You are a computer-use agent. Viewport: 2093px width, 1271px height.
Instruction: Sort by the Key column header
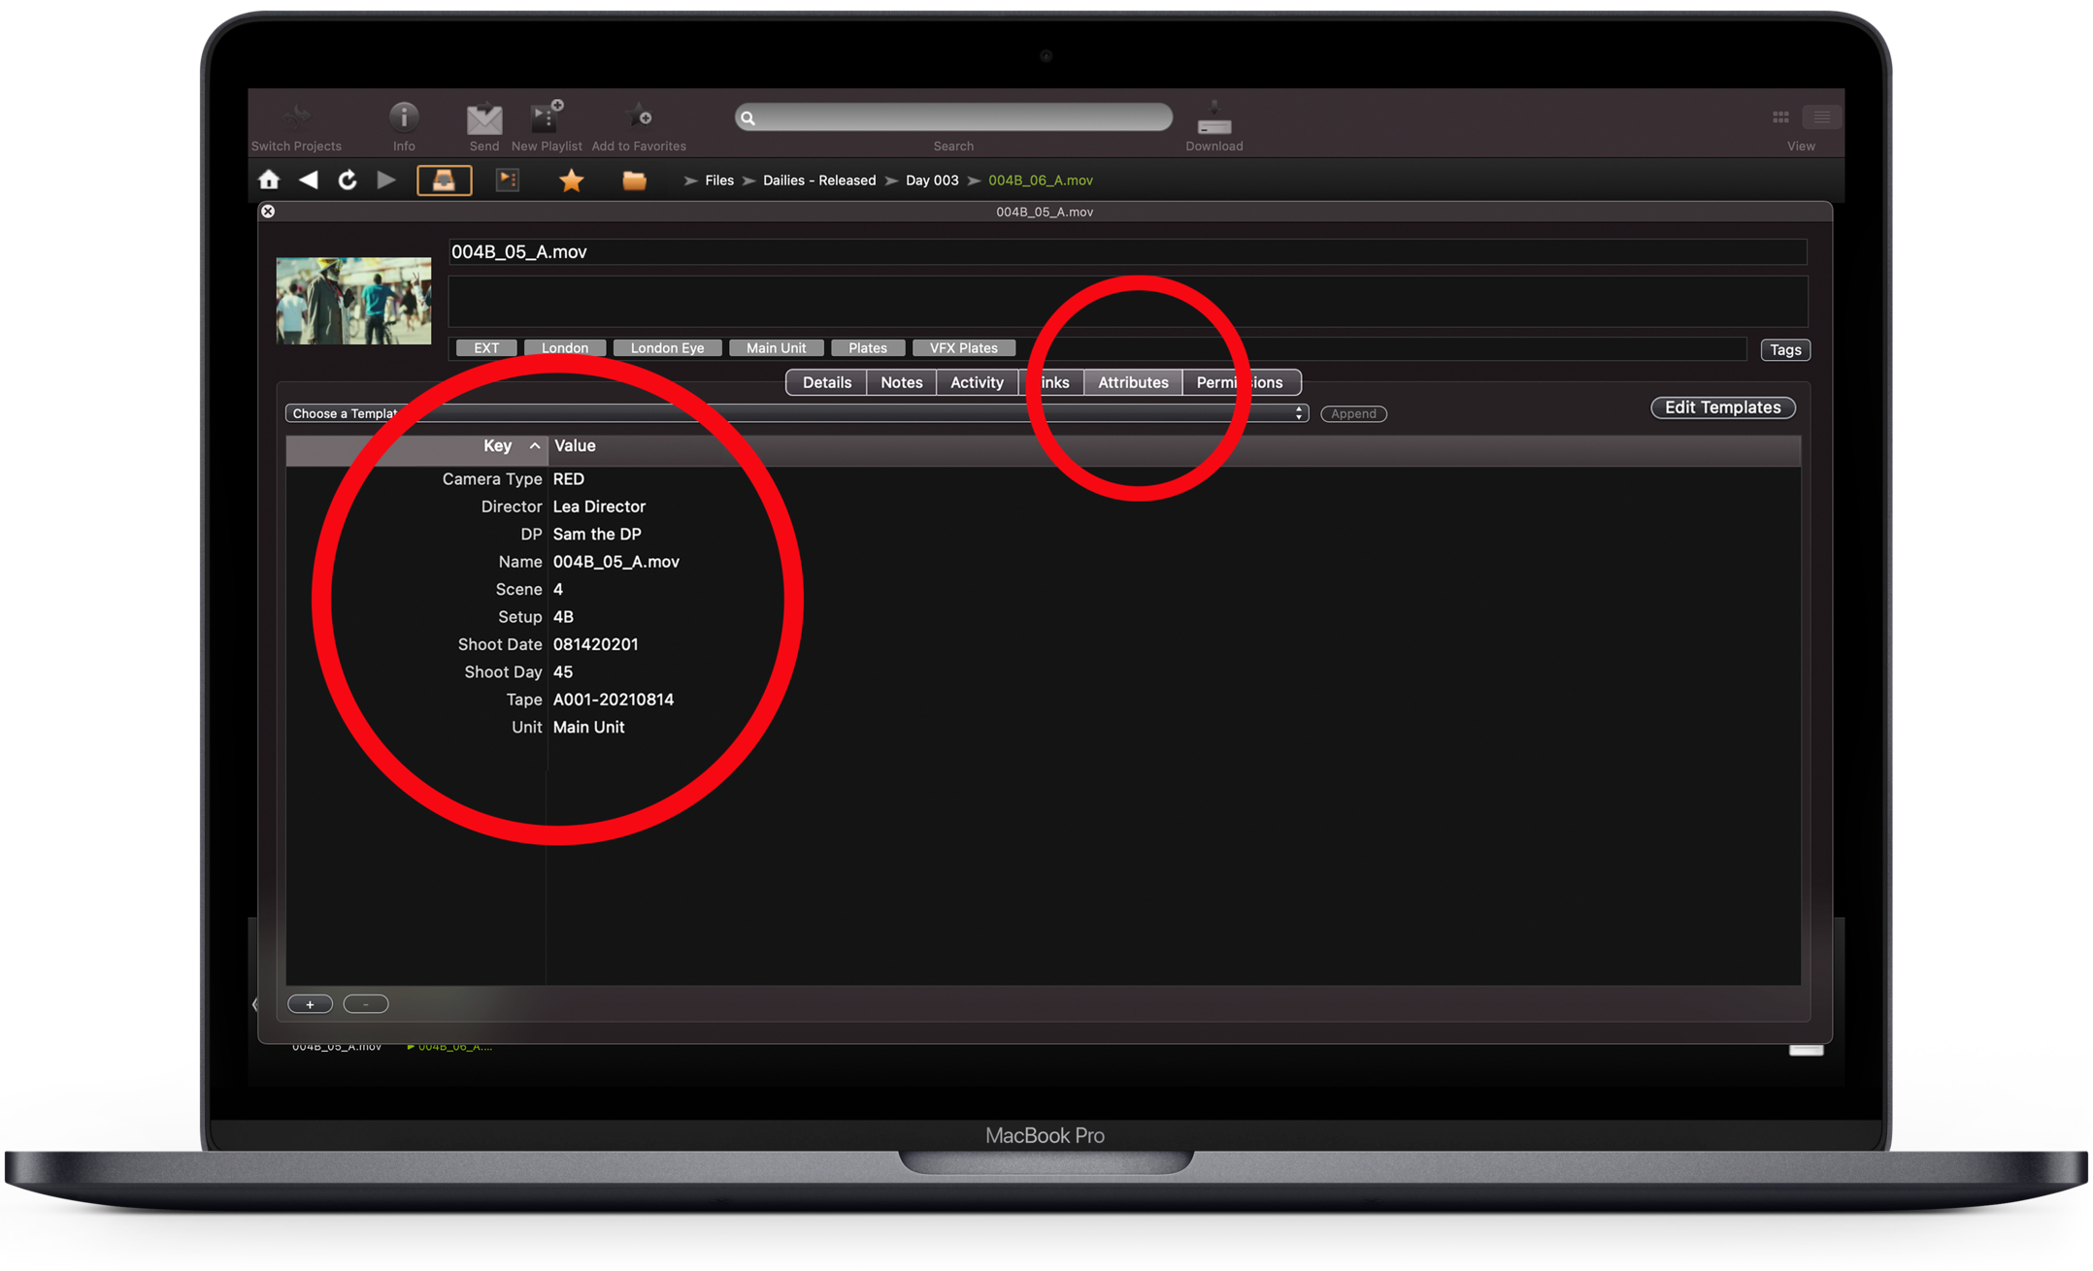tap(498, 446)
